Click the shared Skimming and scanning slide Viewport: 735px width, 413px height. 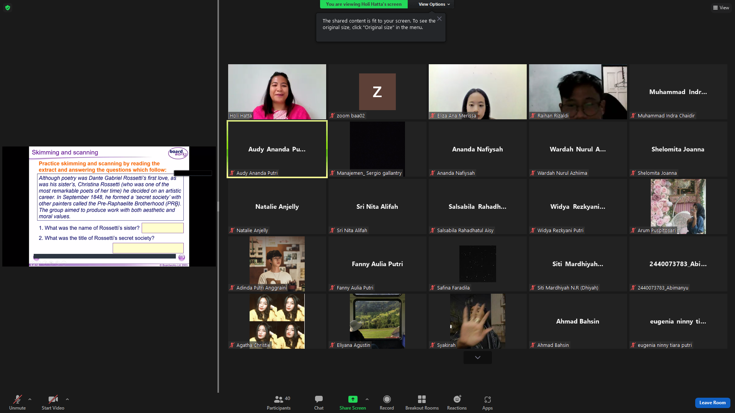(109, 206)
